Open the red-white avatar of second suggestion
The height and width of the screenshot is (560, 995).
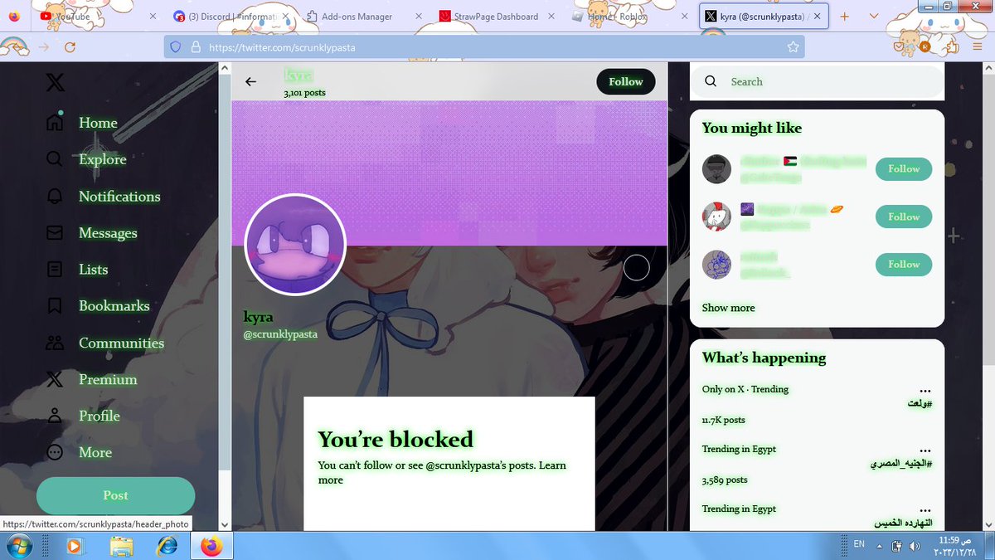click(716, 217)
